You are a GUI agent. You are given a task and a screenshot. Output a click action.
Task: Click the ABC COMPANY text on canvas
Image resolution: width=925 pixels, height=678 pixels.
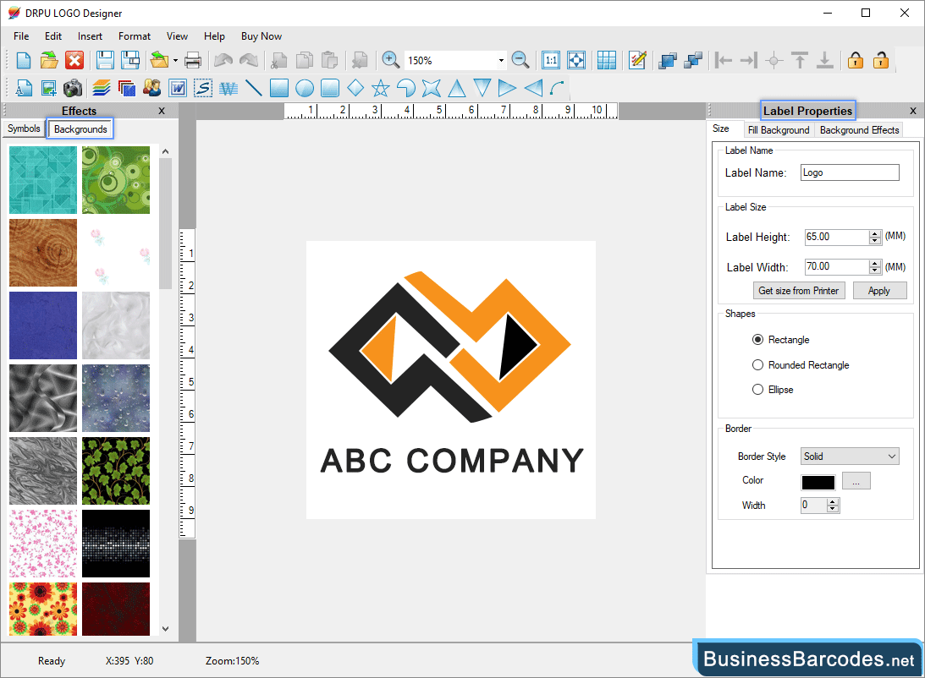click(452, 461)
